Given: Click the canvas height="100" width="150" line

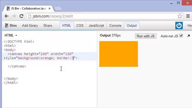Looking at the screenshot, I should (40, 54).
